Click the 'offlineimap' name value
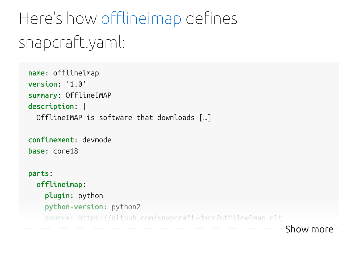364x255 pixels. [76, 73]
